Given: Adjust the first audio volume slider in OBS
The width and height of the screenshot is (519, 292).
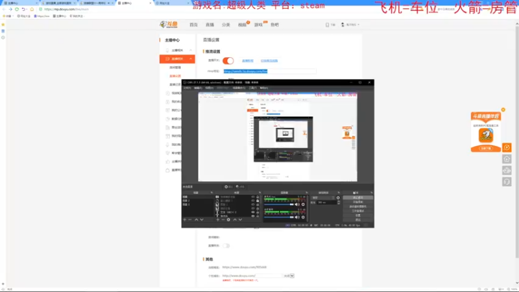Looking at the screenshot, I should (x=279, y=204).
